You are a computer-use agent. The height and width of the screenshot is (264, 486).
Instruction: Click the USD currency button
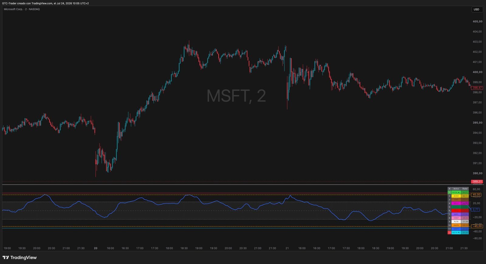tap(477, 9)
